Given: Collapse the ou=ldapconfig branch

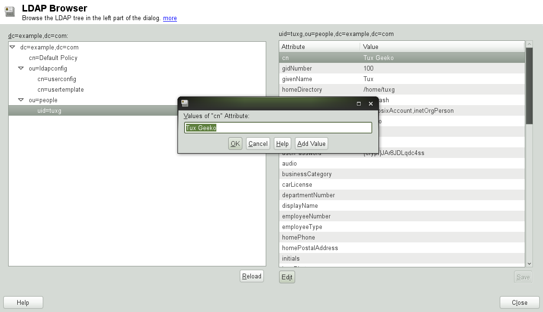Looking at the screenshot, I should point(20,68).
